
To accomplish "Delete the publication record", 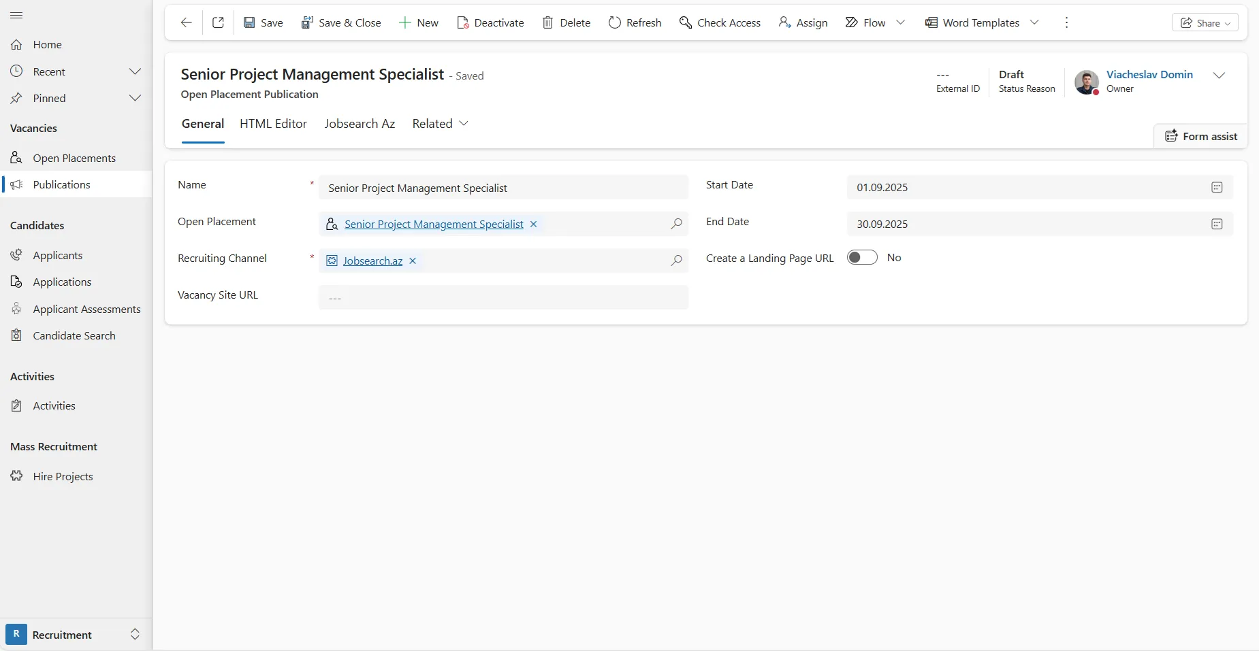I will tap(566, 22).
